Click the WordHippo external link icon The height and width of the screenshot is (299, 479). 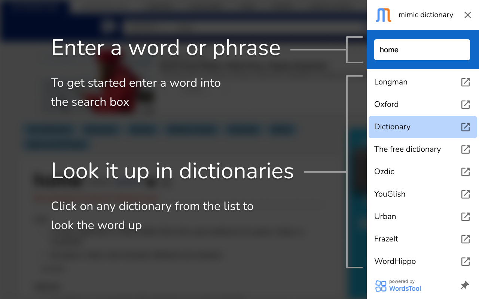click(465, 262)
